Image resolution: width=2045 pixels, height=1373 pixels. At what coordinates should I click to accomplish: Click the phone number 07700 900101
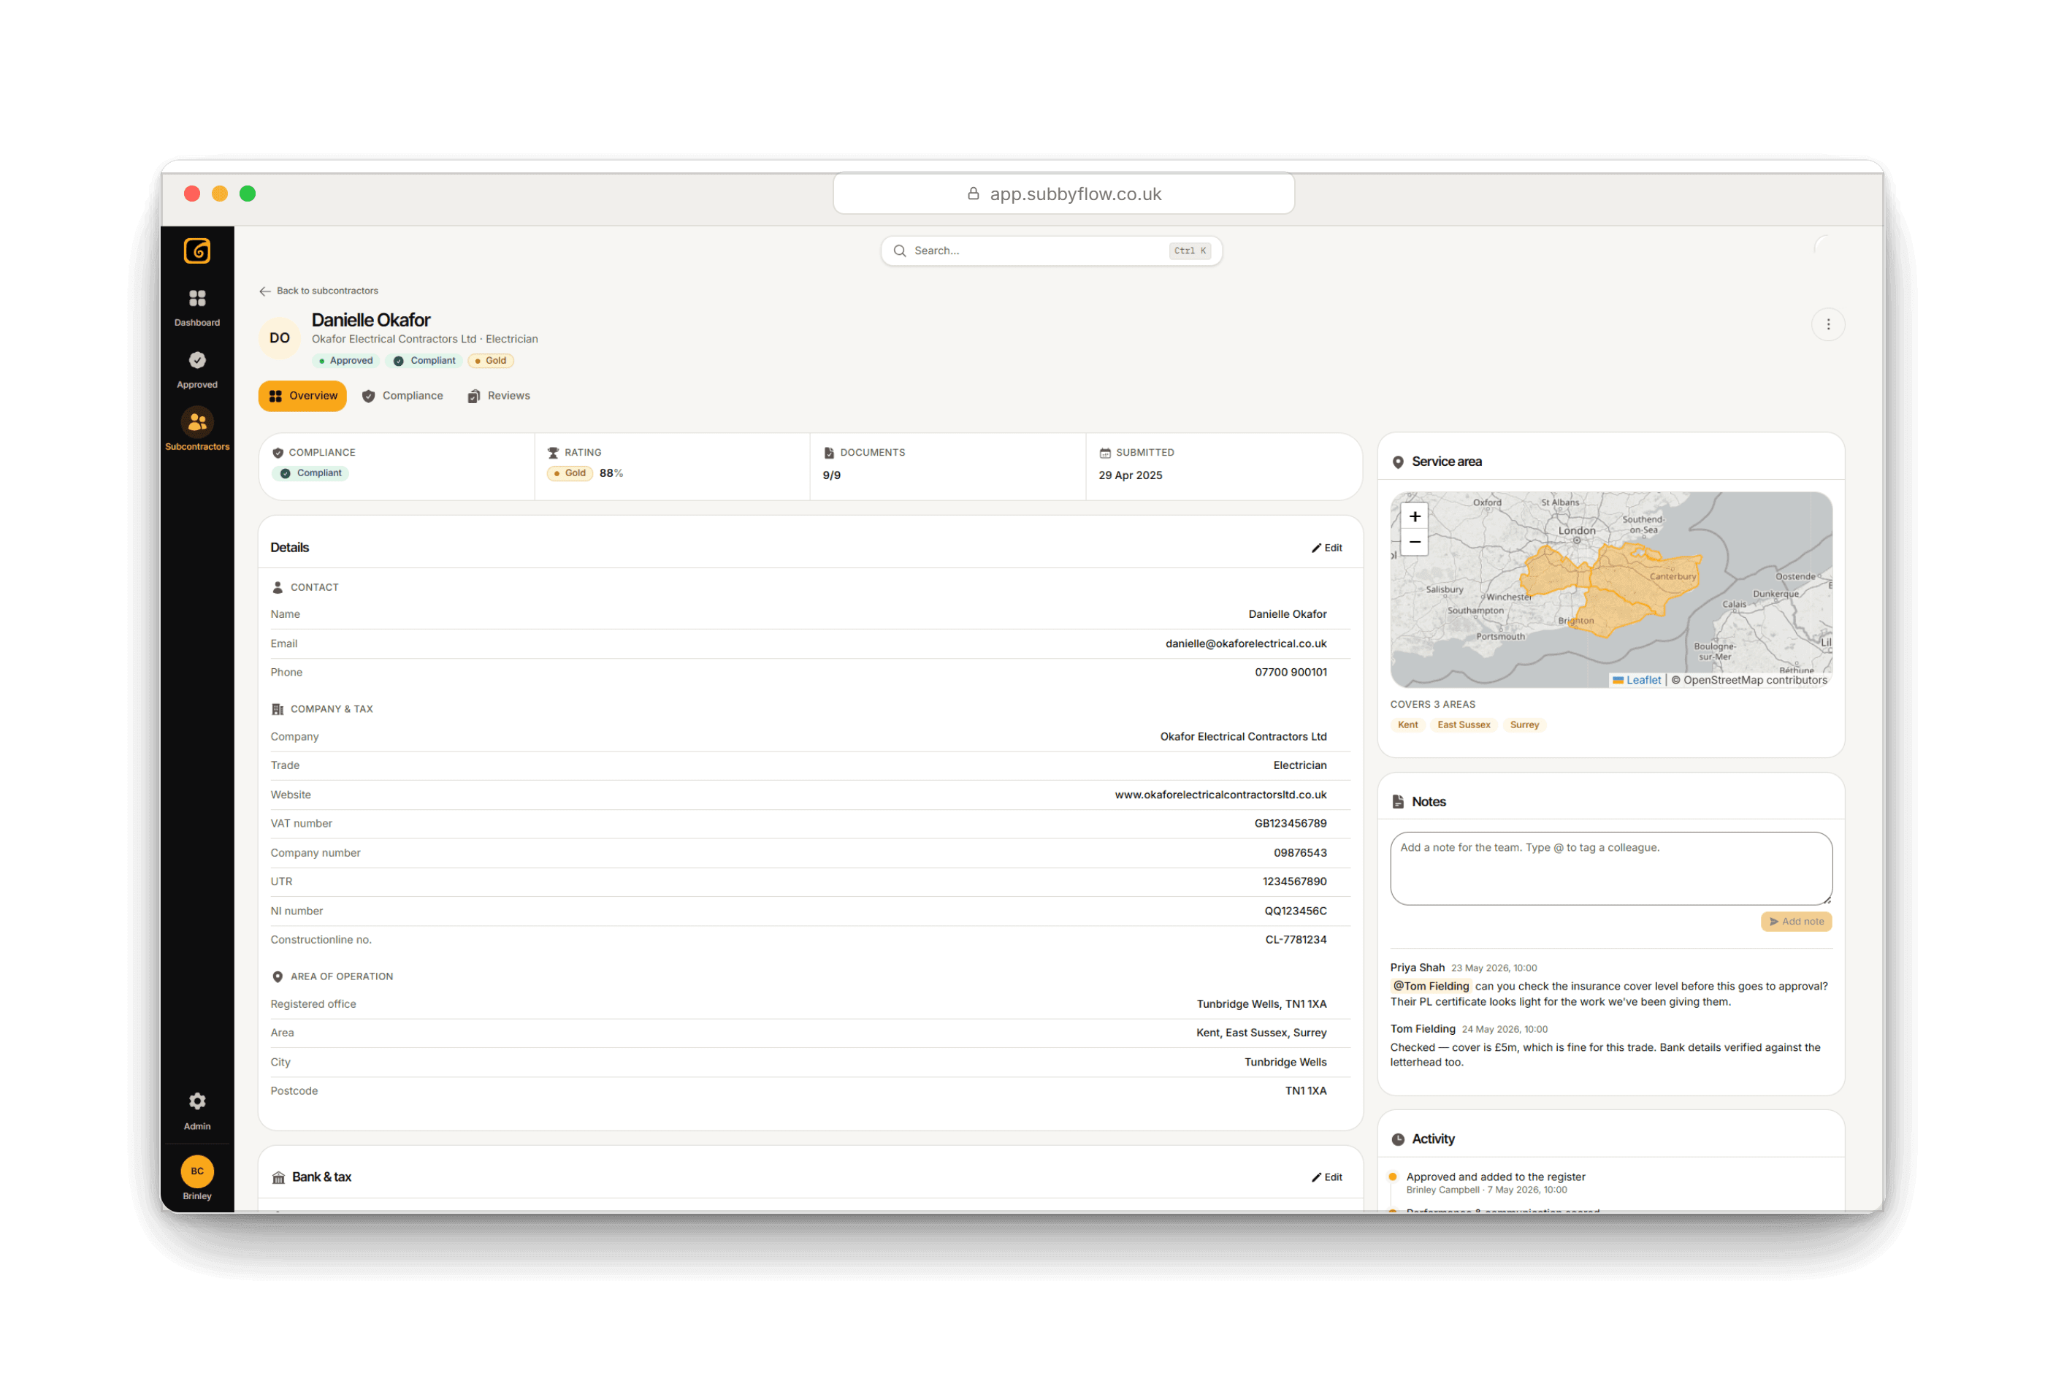pyautogui.click(x=1291, y=673)
